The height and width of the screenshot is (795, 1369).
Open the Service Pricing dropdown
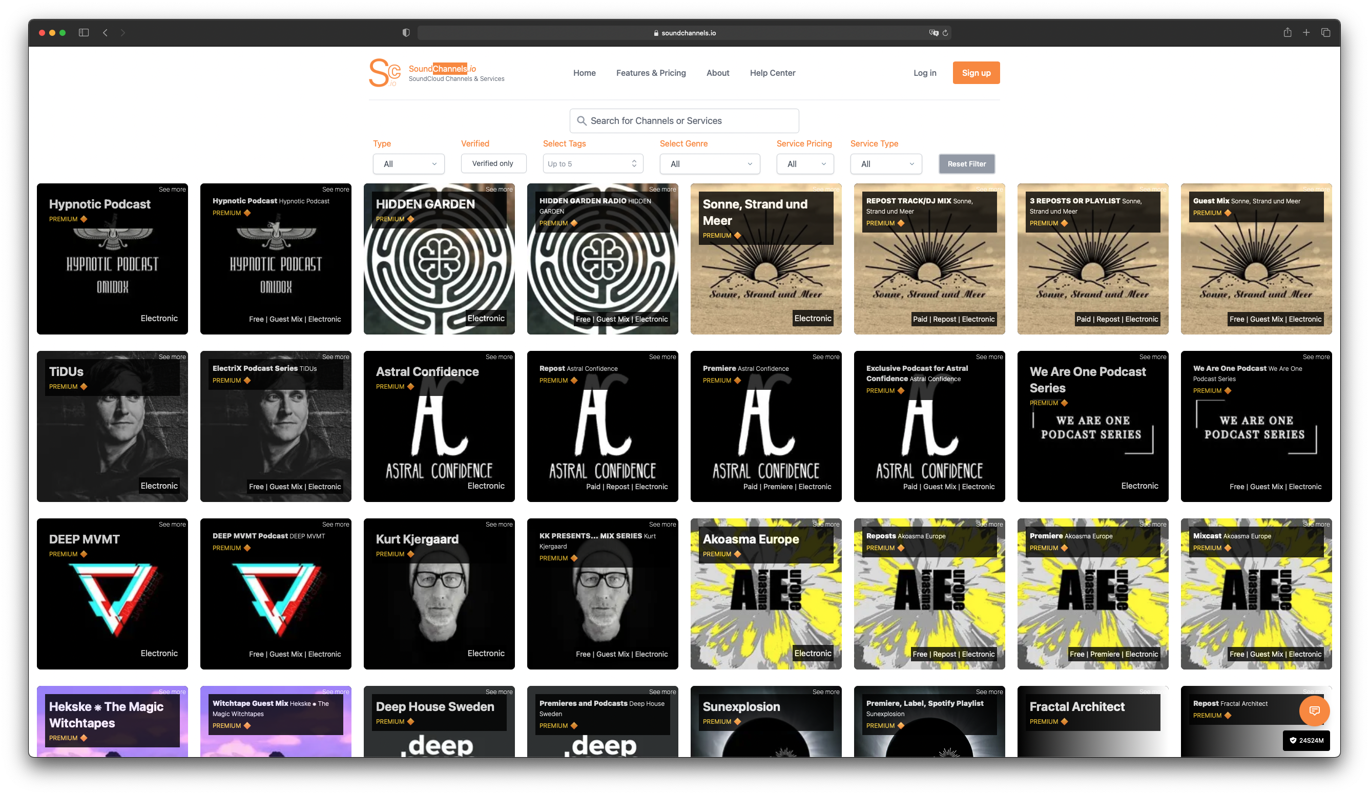click(x=804, y=163)
